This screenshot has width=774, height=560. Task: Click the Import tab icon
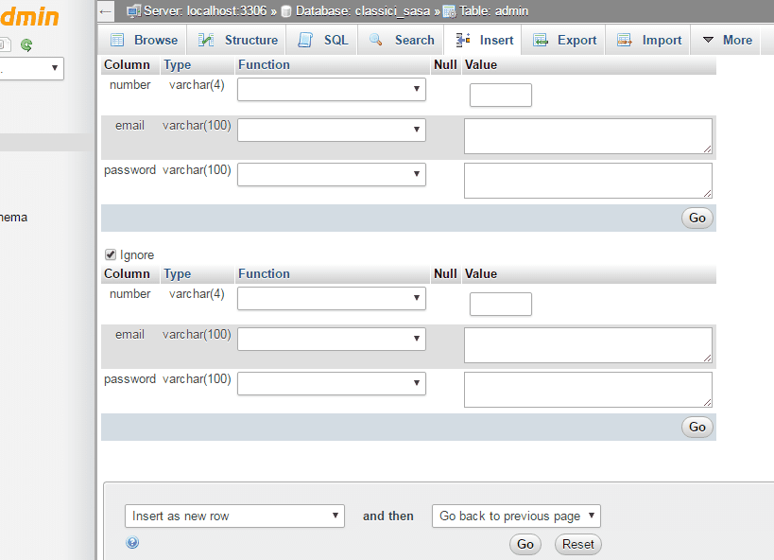click(x=625, y=40)
